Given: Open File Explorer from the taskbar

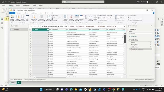Looking at the screenshot, I should pyautogui.click(x=76, y=89).
